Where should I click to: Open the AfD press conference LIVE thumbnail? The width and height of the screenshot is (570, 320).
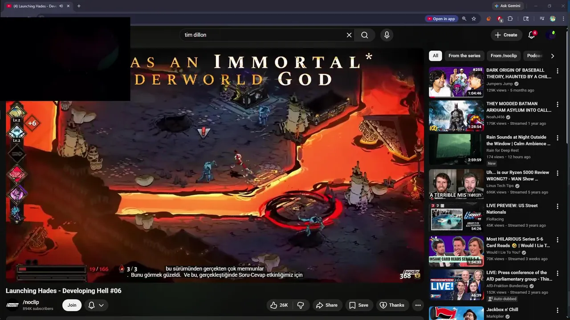(456, 284)
